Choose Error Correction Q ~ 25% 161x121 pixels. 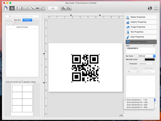[139, 105]
